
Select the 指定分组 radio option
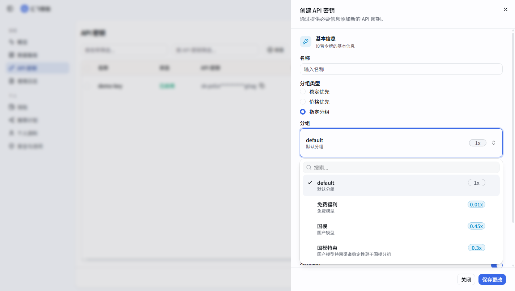click(303, 112)
